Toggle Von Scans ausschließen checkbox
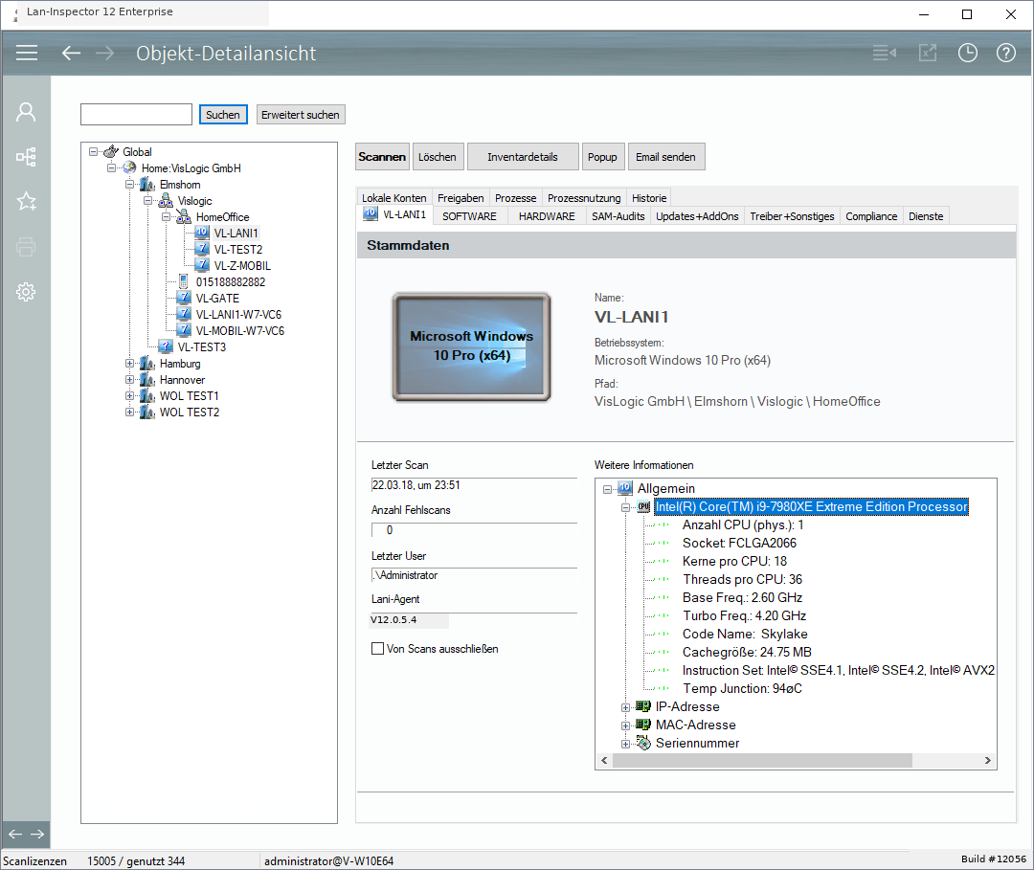The height and width of the screenshot is (870, 1034). pyautogui.click(x=378, y=649)
